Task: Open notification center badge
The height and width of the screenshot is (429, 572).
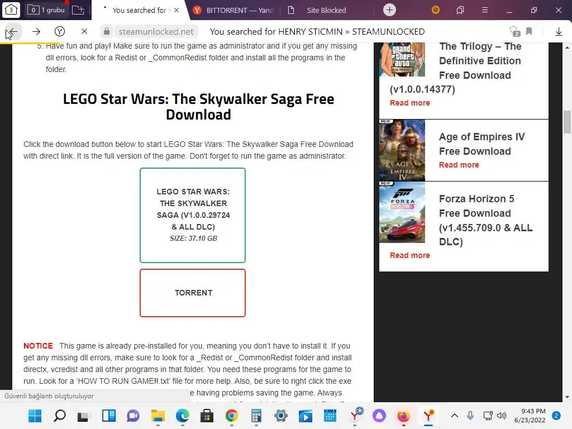Action: (x=556, y=416)
